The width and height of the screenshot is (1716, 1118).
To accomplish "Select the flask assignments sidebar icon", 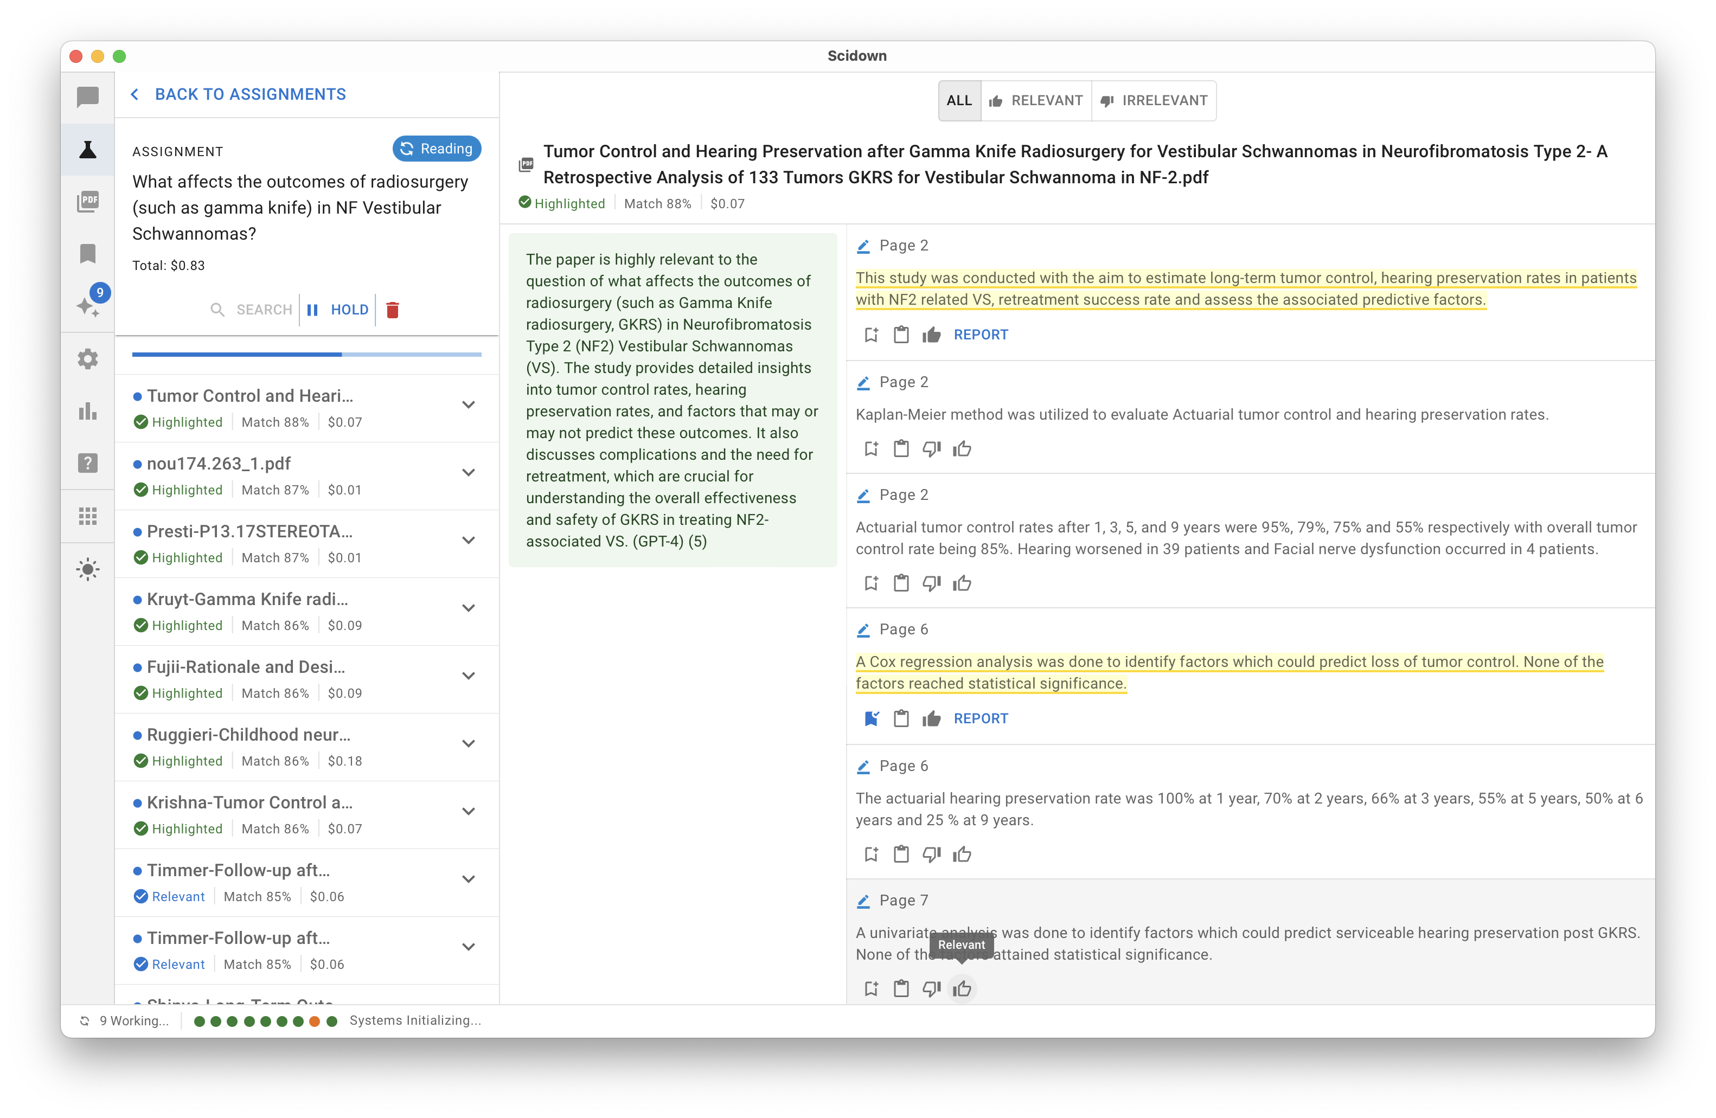I will click(x=87, y=149).
